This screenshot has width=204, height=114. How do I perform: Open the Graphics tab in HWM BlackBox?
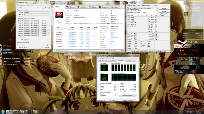82,7
